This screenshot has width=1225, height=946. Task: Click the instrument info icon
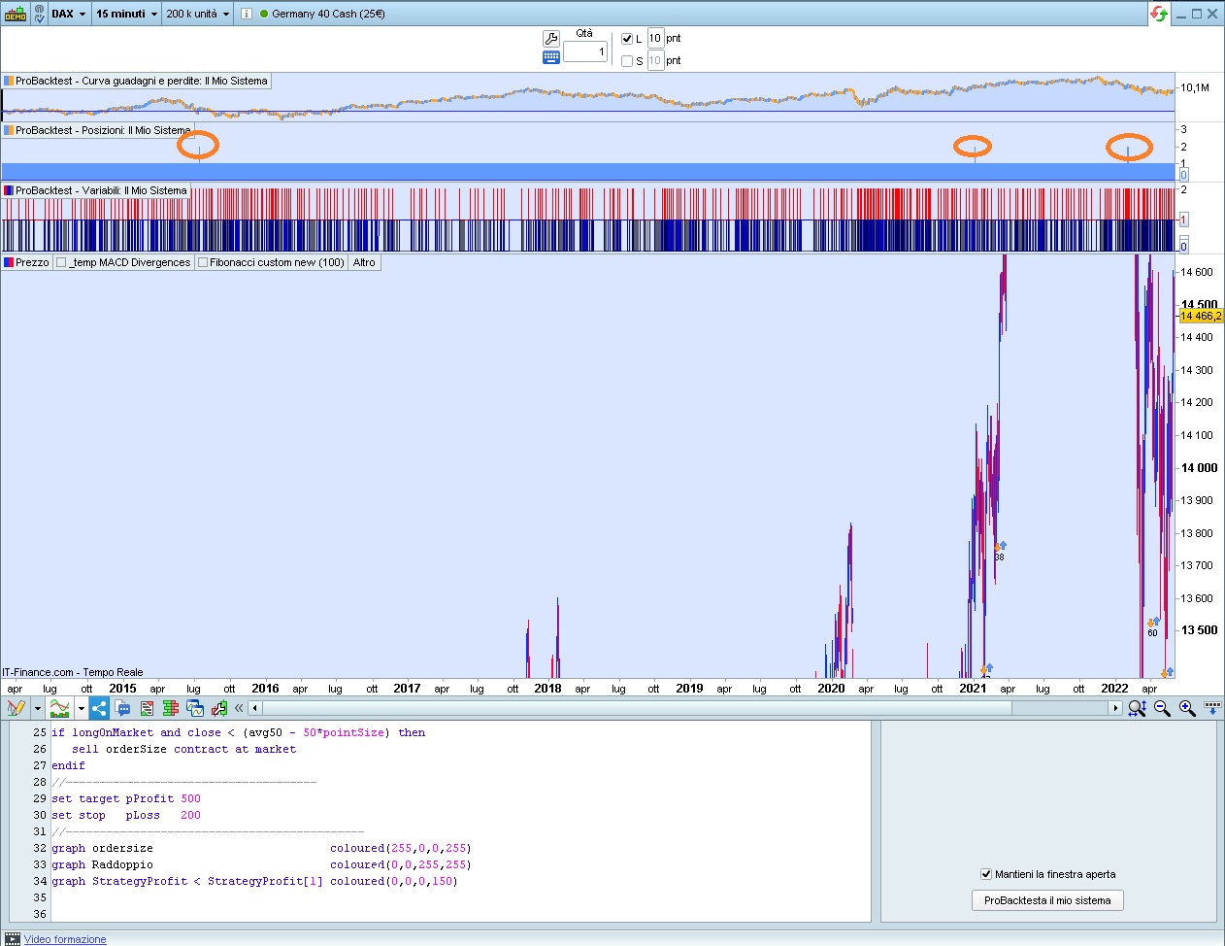point(247,14)
